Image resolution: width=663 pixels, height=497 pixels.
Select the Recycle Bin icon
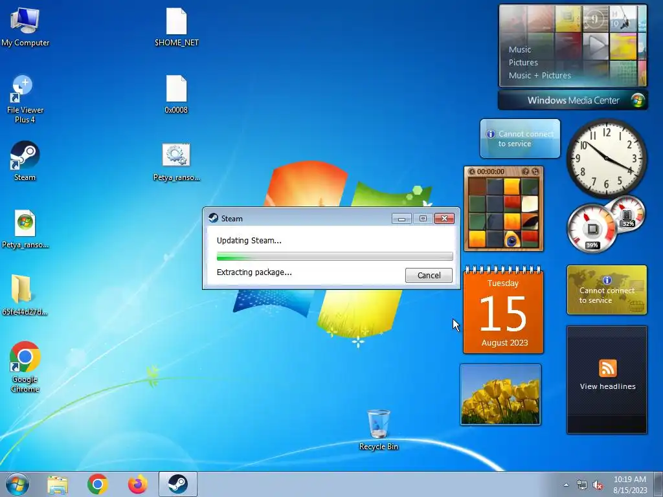pos(378,430)
